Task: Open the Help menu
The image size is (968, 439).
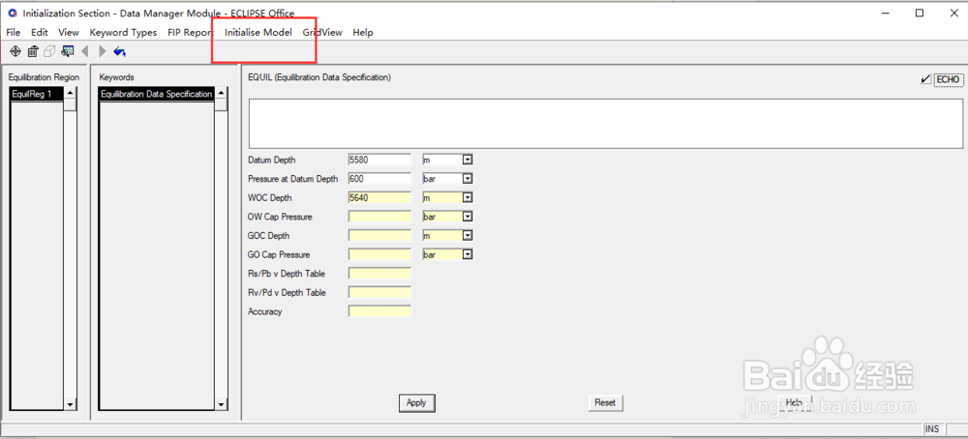Action: (363, 32)
